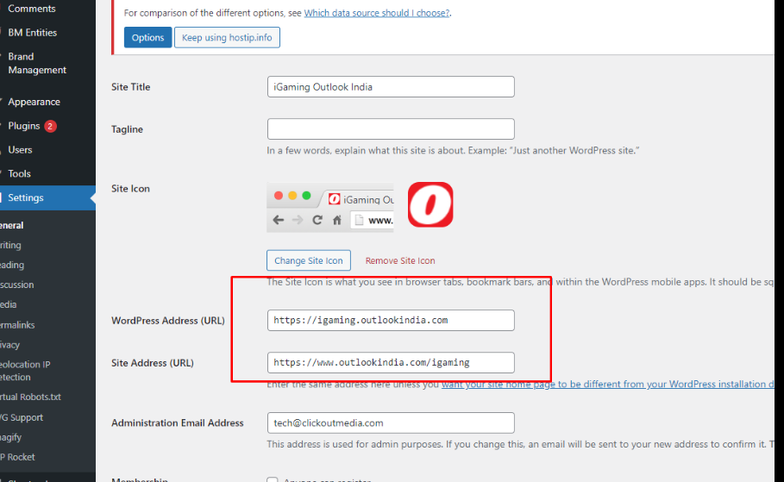Image resolution: width=784 pixels, height=482 pixels.
Task: Focus the Tagline input field
Action: click(x=391, y=129)
